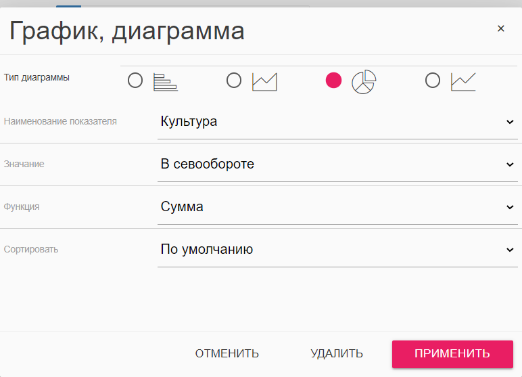Screen dimensions: 522x377
Task: Click the chevron arrow in the В севообороте field
Action: click(510, 165)
